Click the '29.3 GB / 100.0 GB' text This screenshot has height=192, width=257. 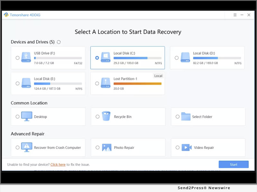pos(126,63)
